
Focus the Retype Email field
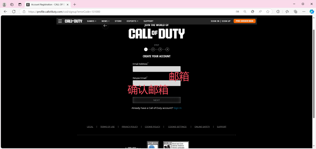coord(156,83)
